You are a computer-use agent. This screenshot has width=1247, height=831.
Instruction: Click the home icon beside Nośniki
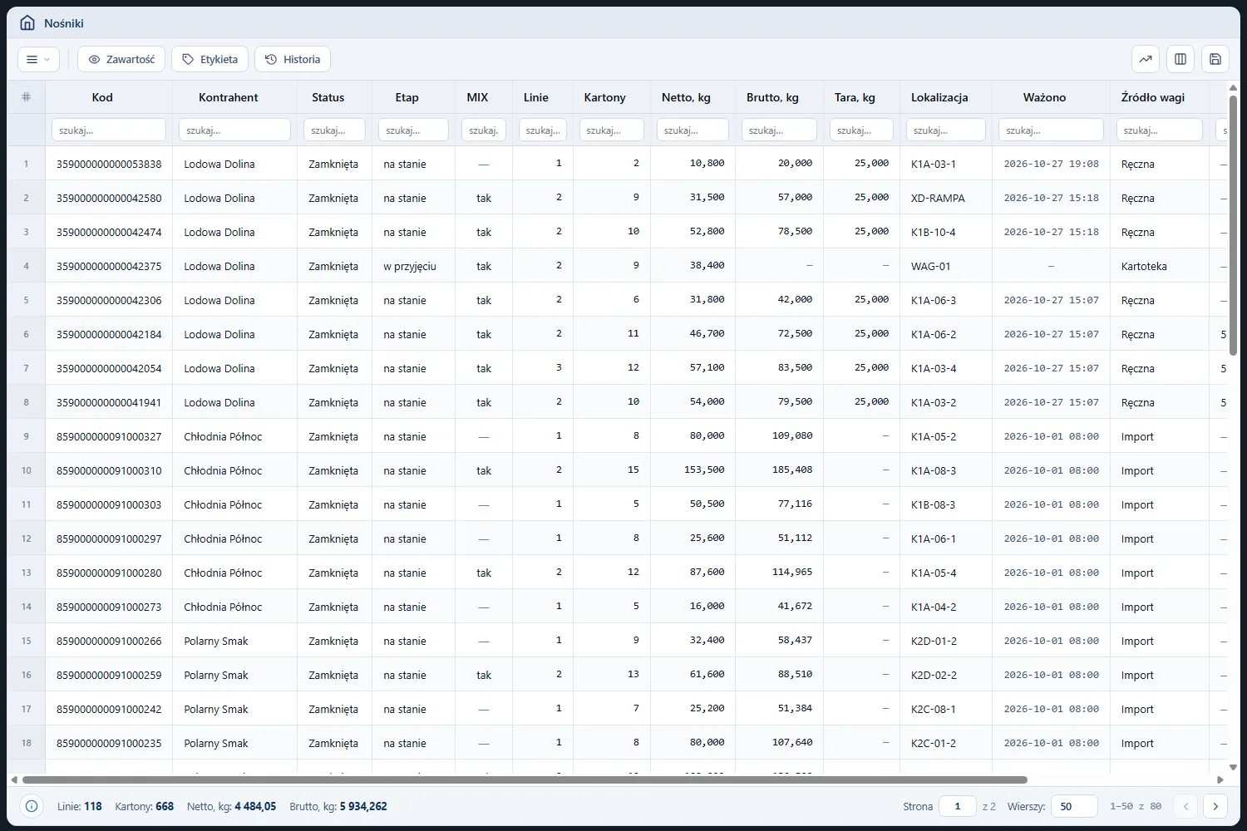(27, 23)
